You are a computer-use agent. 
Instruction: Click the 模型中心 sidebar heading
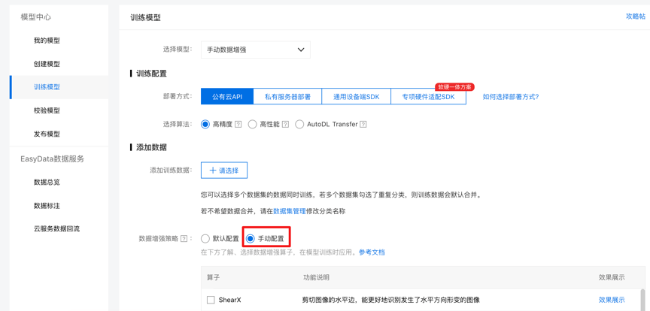[36, 17]
